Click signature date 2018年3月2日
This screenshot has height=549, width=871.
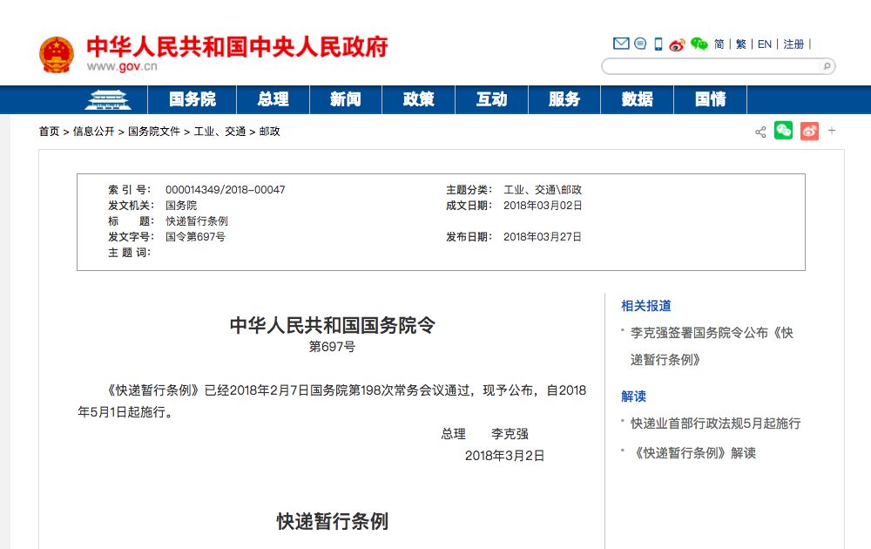[x=504, y=456]
